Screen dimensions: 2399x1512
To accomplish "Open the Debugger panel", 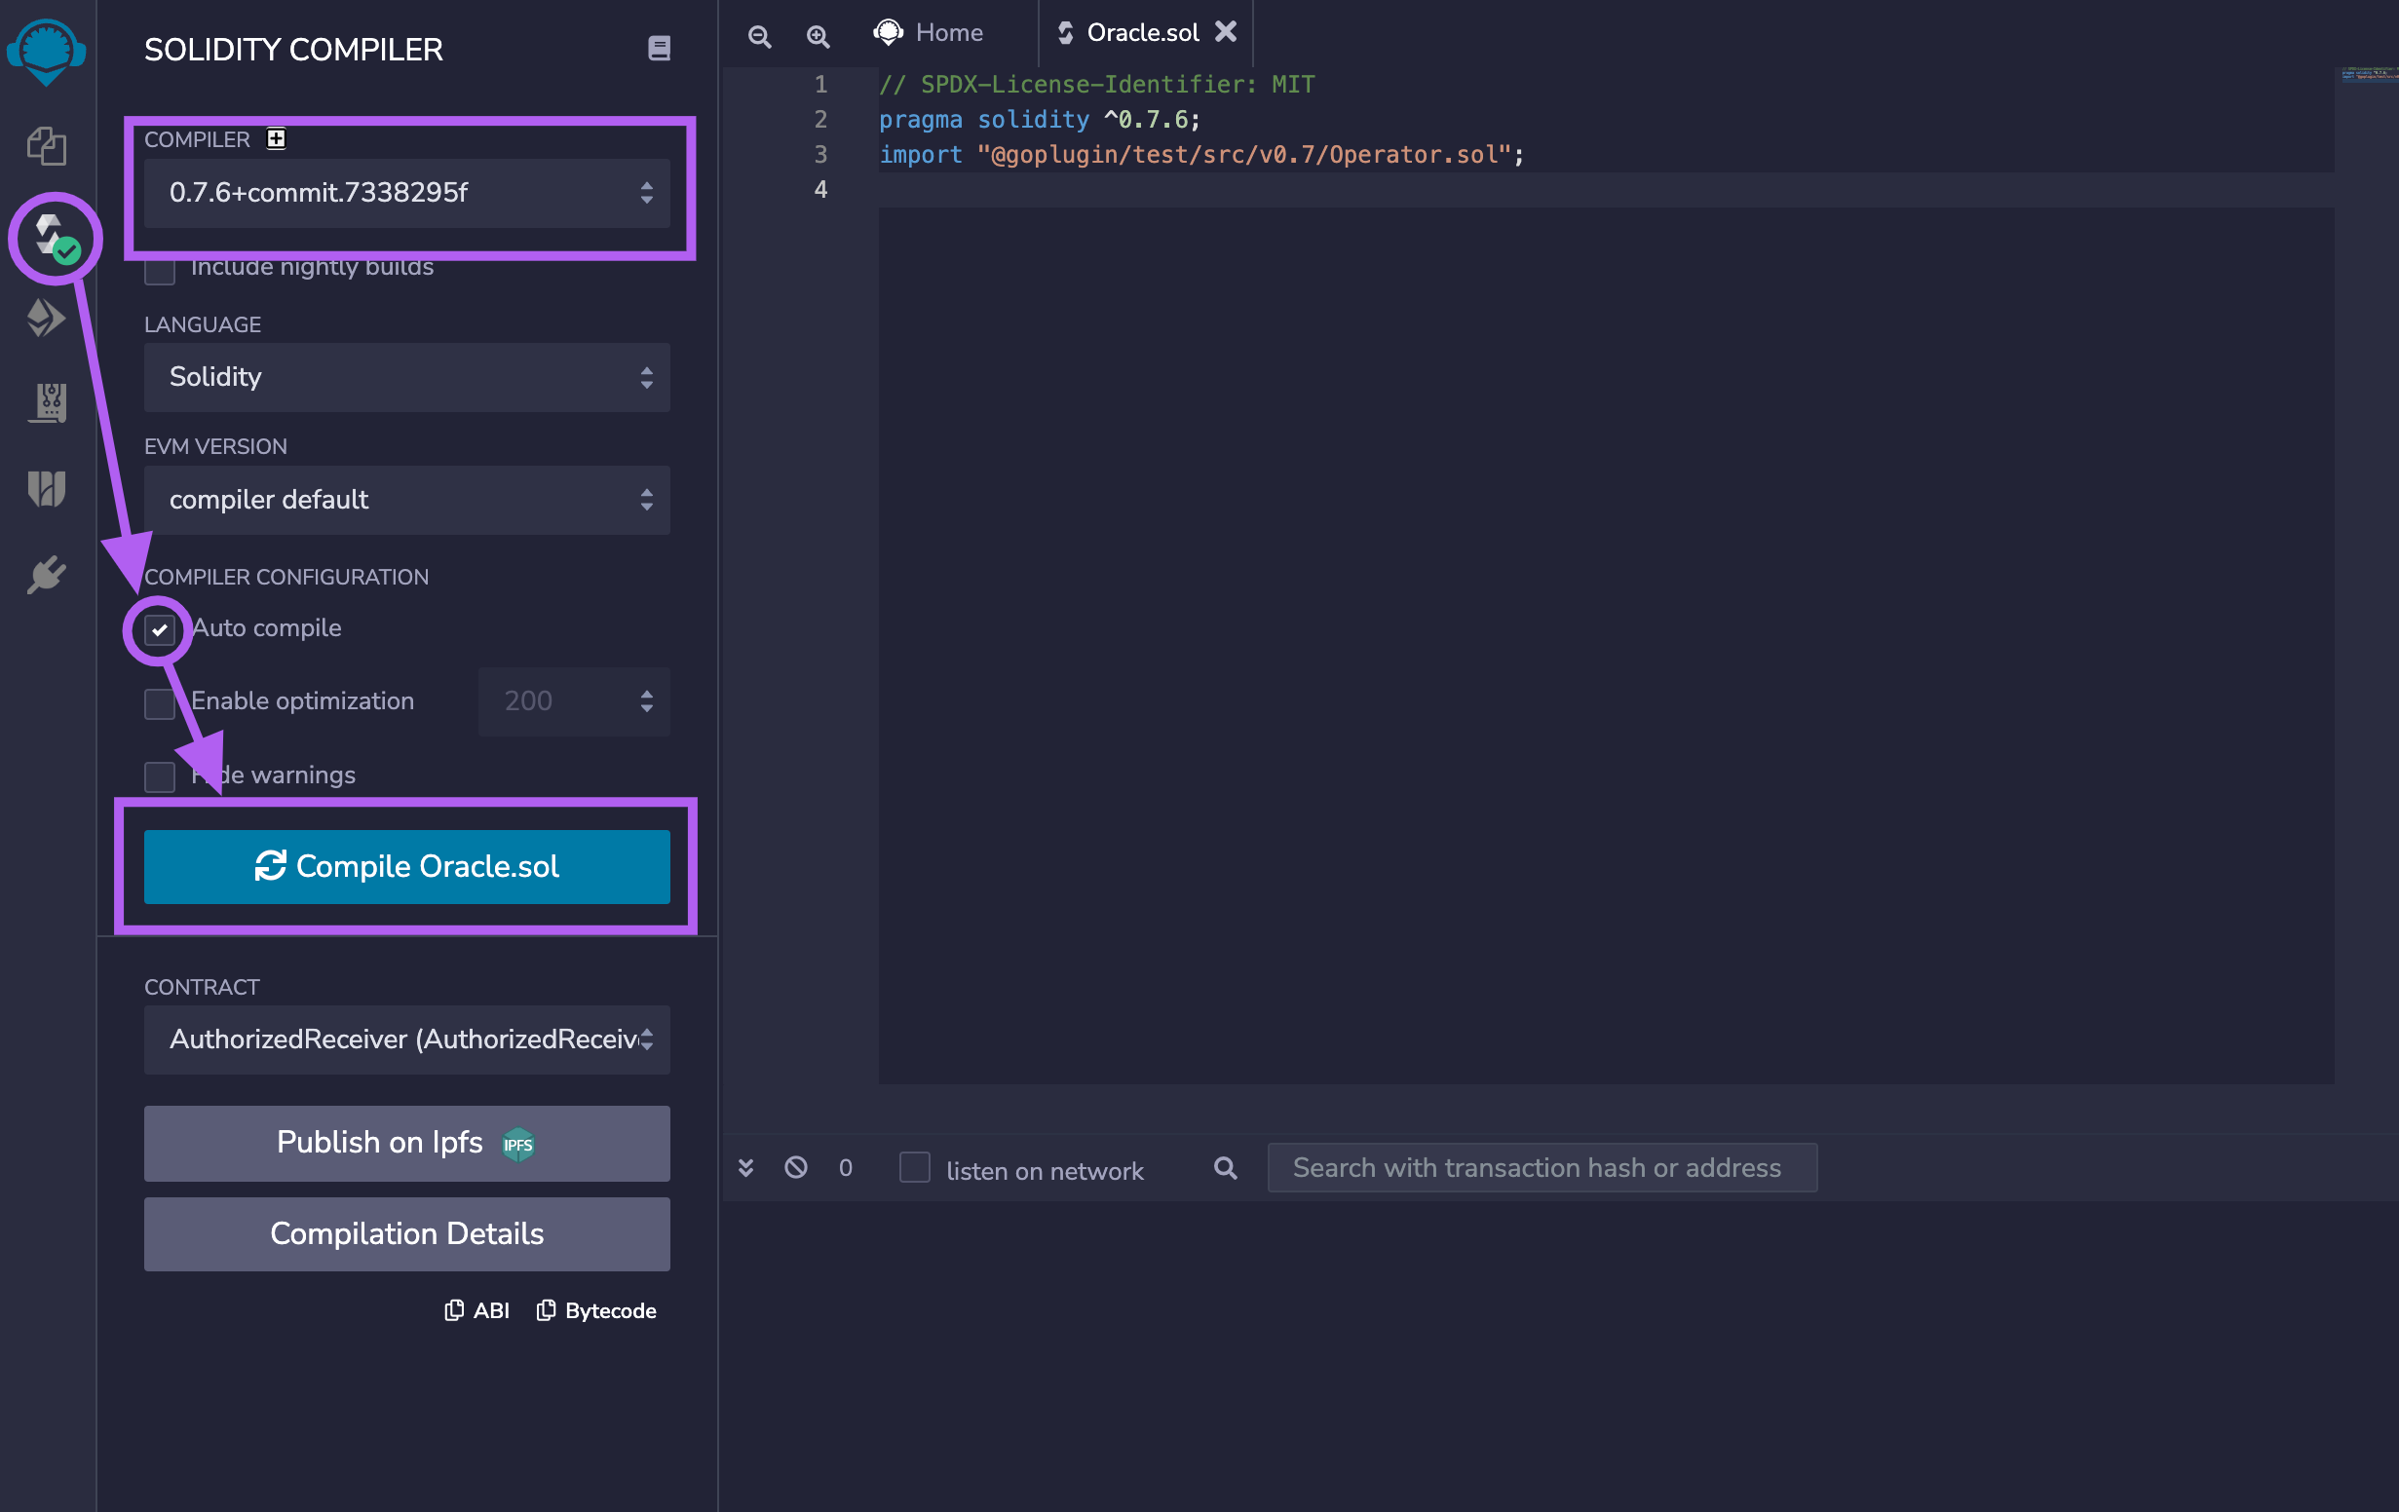I will point(46,401).
